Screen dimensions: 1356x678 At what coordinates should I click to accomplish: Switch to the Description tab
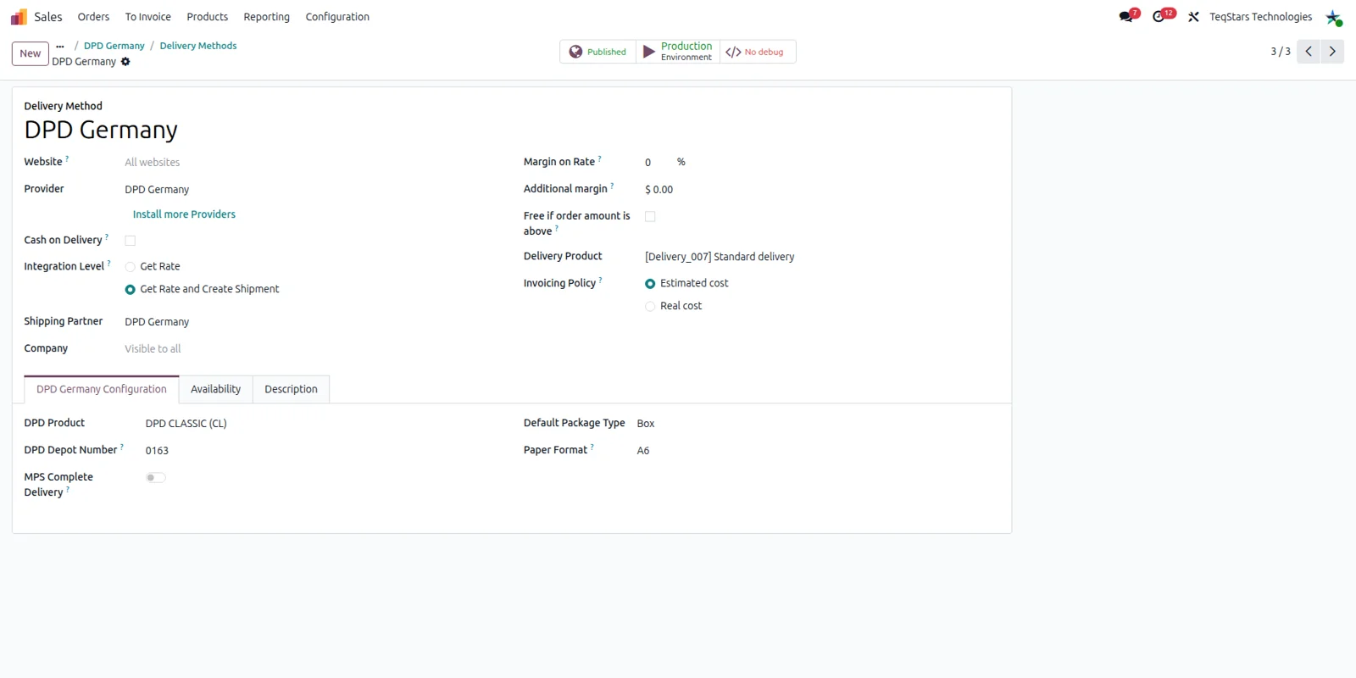coord(291,390)
